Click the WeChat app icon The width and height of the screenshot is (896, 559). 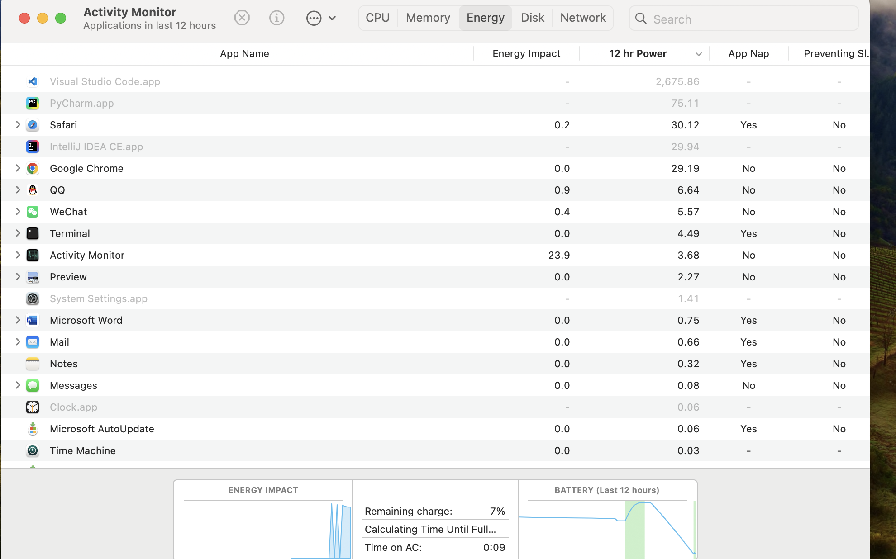(33, 212)
